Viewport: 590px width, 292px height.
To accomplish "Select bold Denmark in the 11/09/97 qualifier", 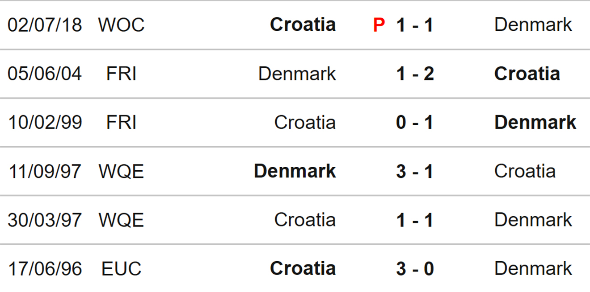I will pos(295,171).
